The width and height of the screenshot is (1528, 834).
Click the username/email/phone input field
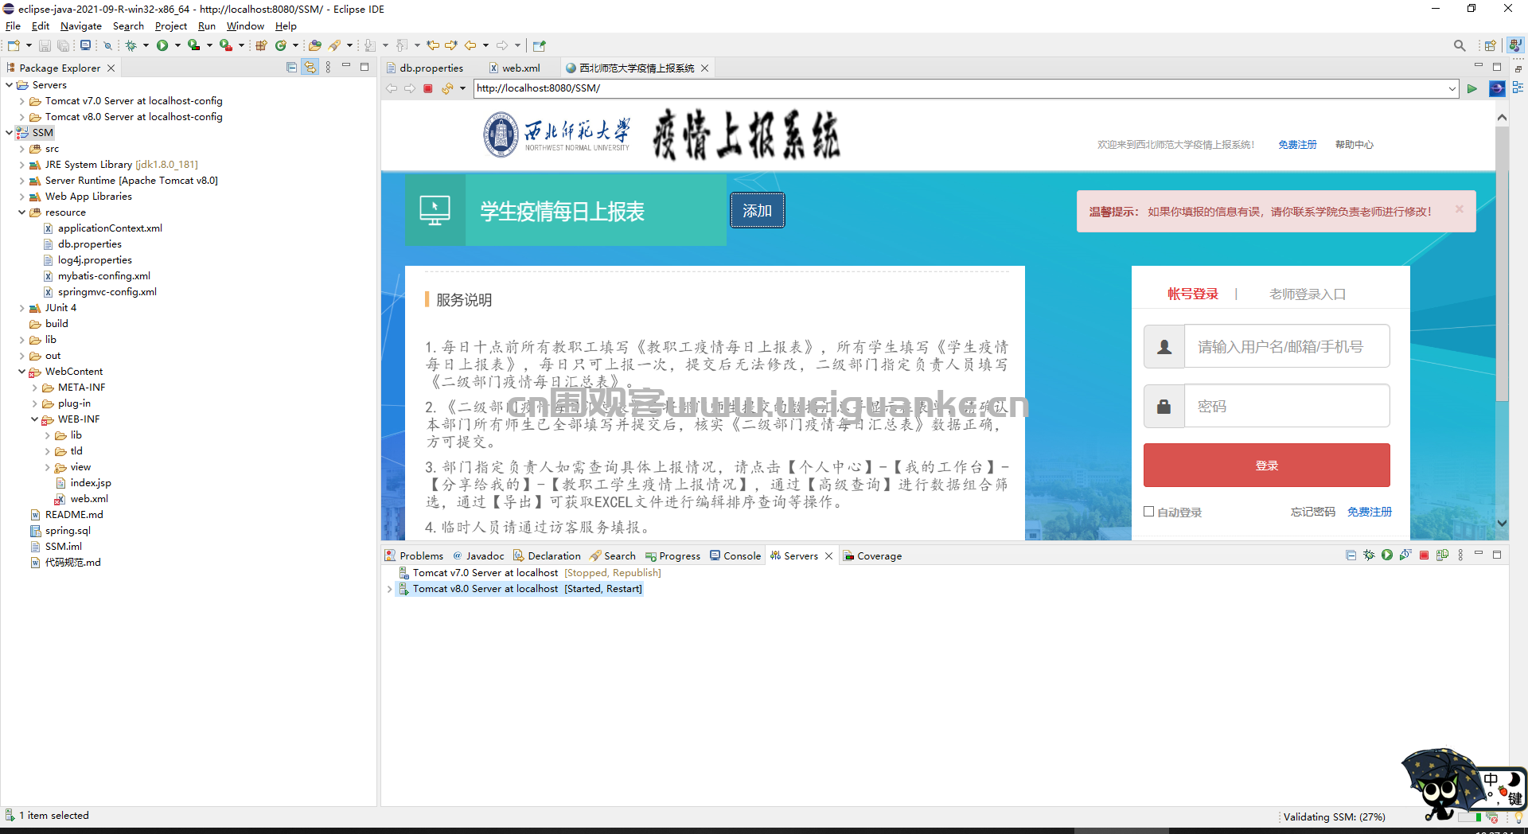click(x=1287, y=346)
